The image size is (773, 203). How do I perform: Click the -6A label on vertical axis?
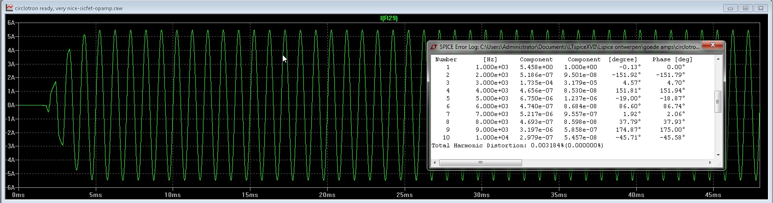tap(10, 188)
